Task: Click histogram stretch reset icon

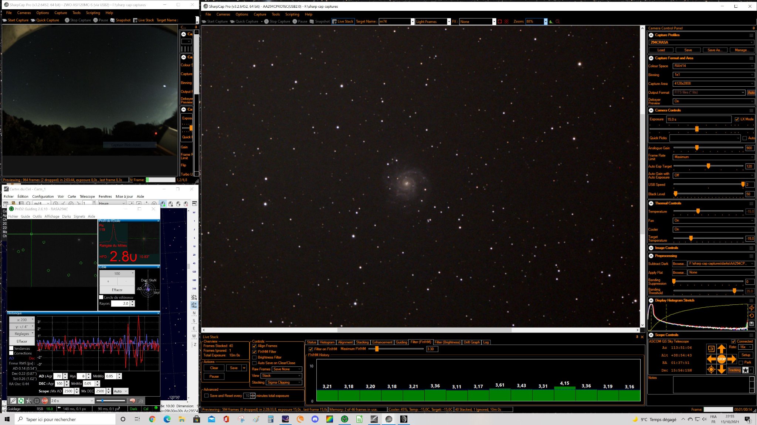Action: point(751,316)
